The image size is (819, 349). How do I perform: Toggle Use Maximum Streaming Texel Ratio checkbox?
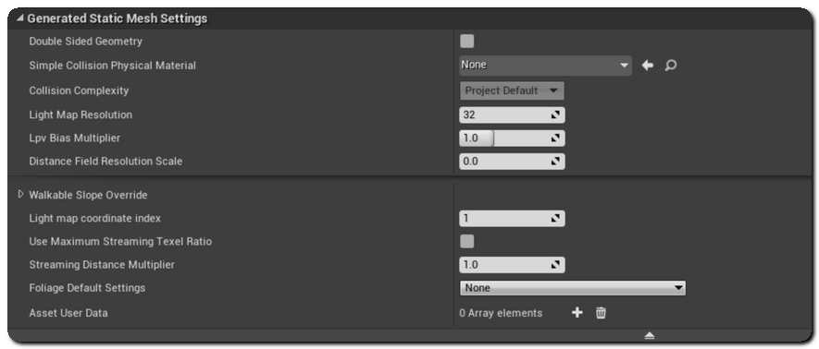(467, 241)
